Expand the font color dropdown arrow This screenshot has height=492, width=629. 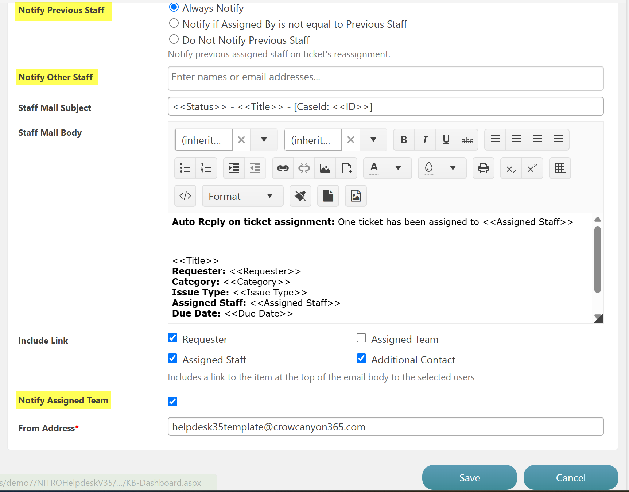tap(398, 168)
